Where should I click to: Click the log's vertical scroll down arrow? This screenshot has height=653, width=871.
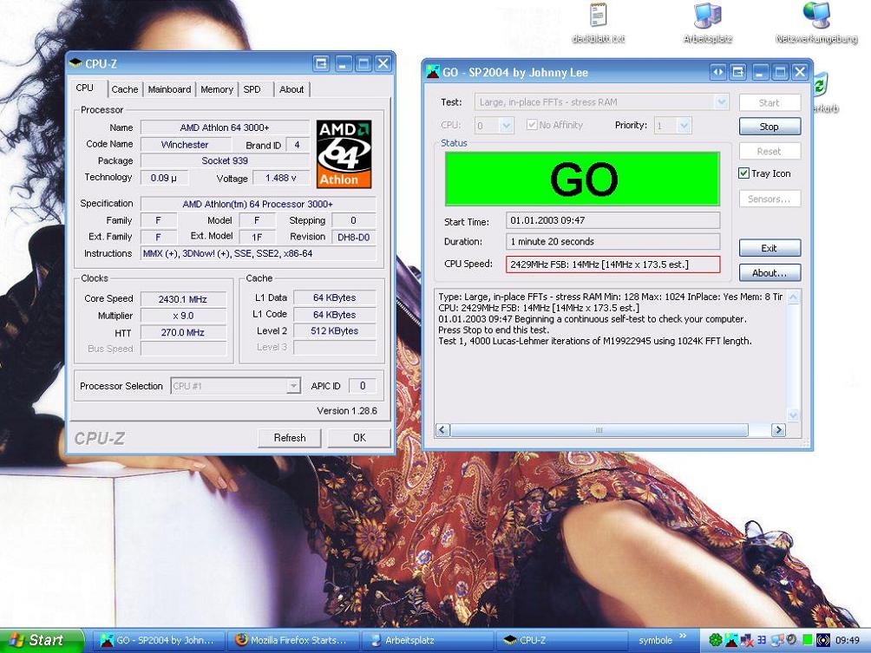click(793, 415)
